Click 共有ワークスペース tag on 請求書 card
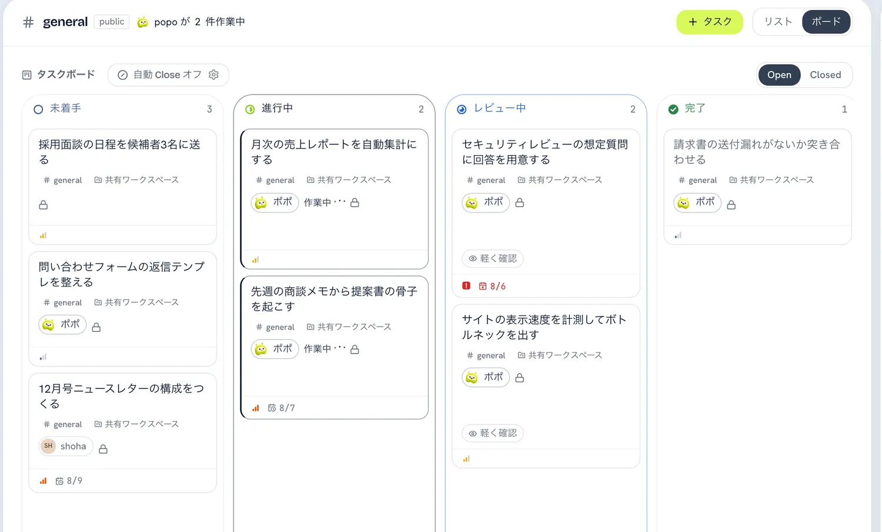The height and width of the screenshot is (532, 882). (771, 180)
